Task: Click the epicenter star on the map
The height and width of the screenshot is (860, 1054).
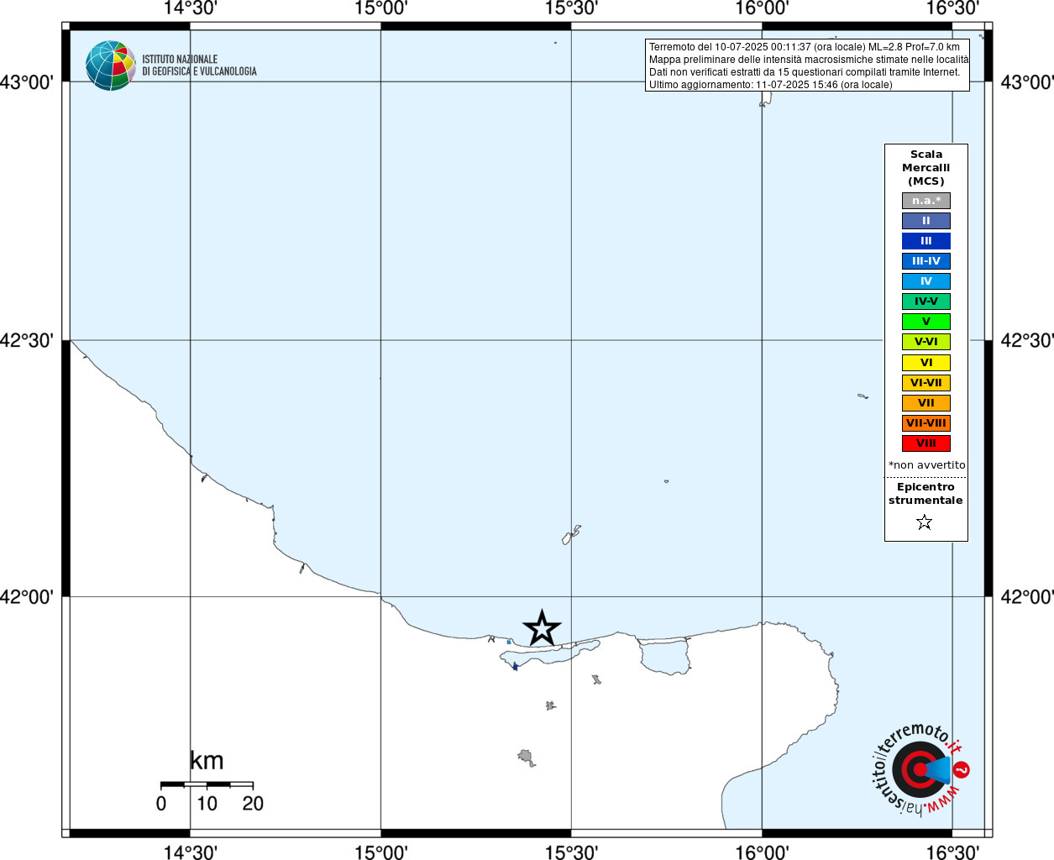Action: [x=542, y=628]
